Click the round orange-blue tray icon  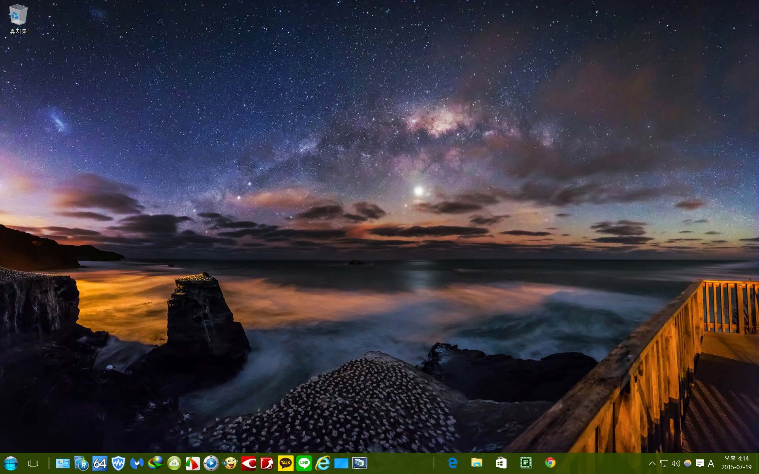click(x=687, y=463)
